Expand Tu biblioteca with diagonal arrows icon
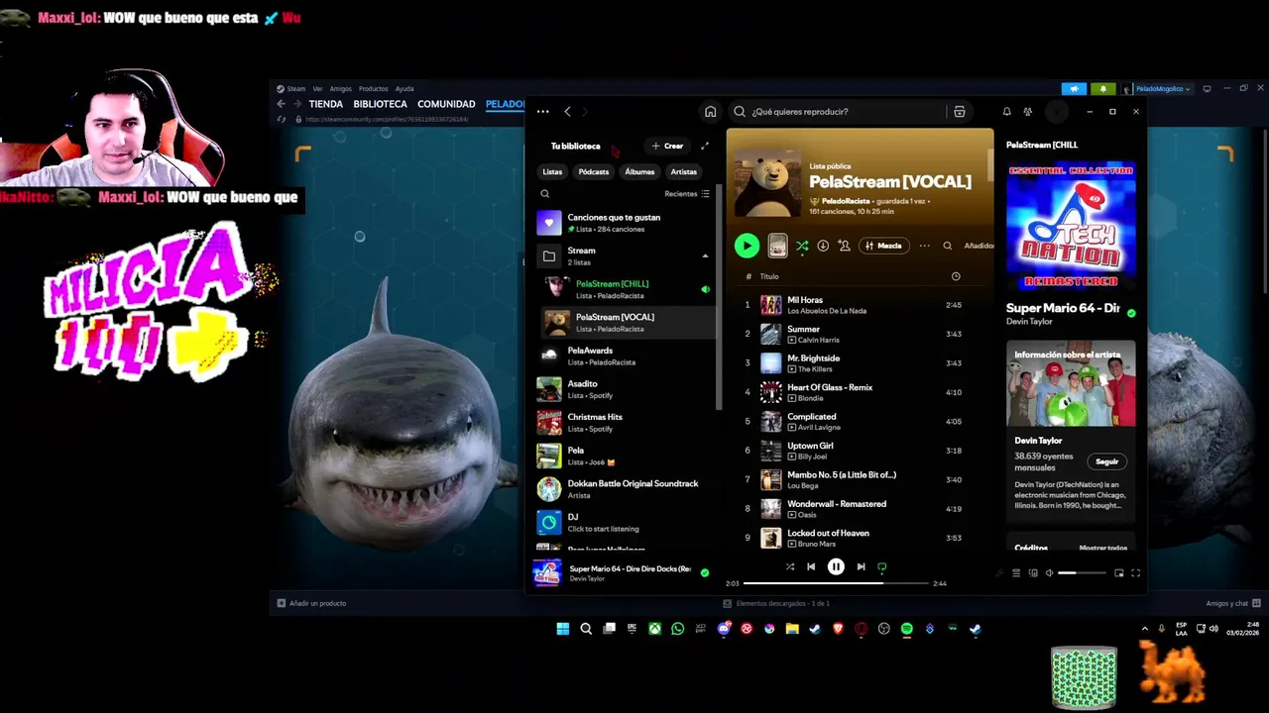 pyautogui.click(x=705, y=146)
